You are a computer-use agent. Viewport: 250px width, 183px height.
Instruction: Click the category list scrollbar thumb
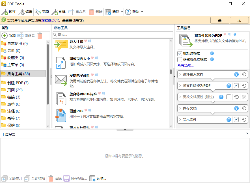point(48,74)
